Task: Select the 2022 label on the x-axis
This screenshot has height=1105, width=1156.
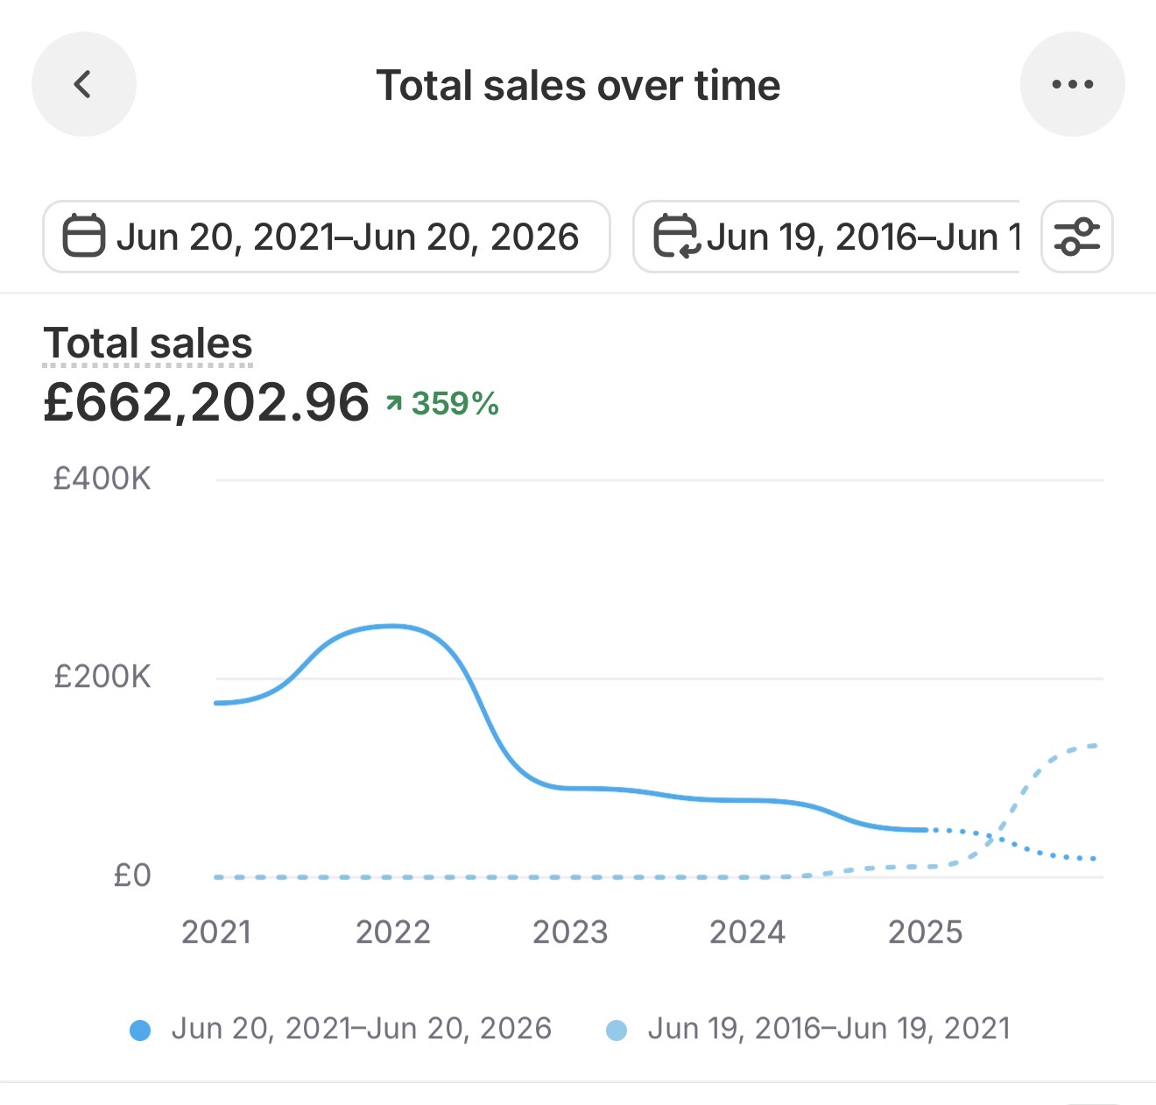Action: click(393, 932)
